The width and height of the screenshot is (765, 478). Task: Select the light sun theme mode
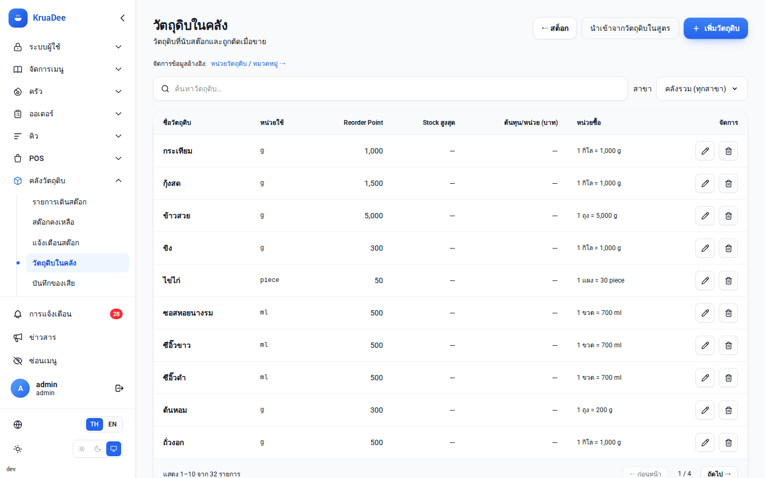point(82,449)
